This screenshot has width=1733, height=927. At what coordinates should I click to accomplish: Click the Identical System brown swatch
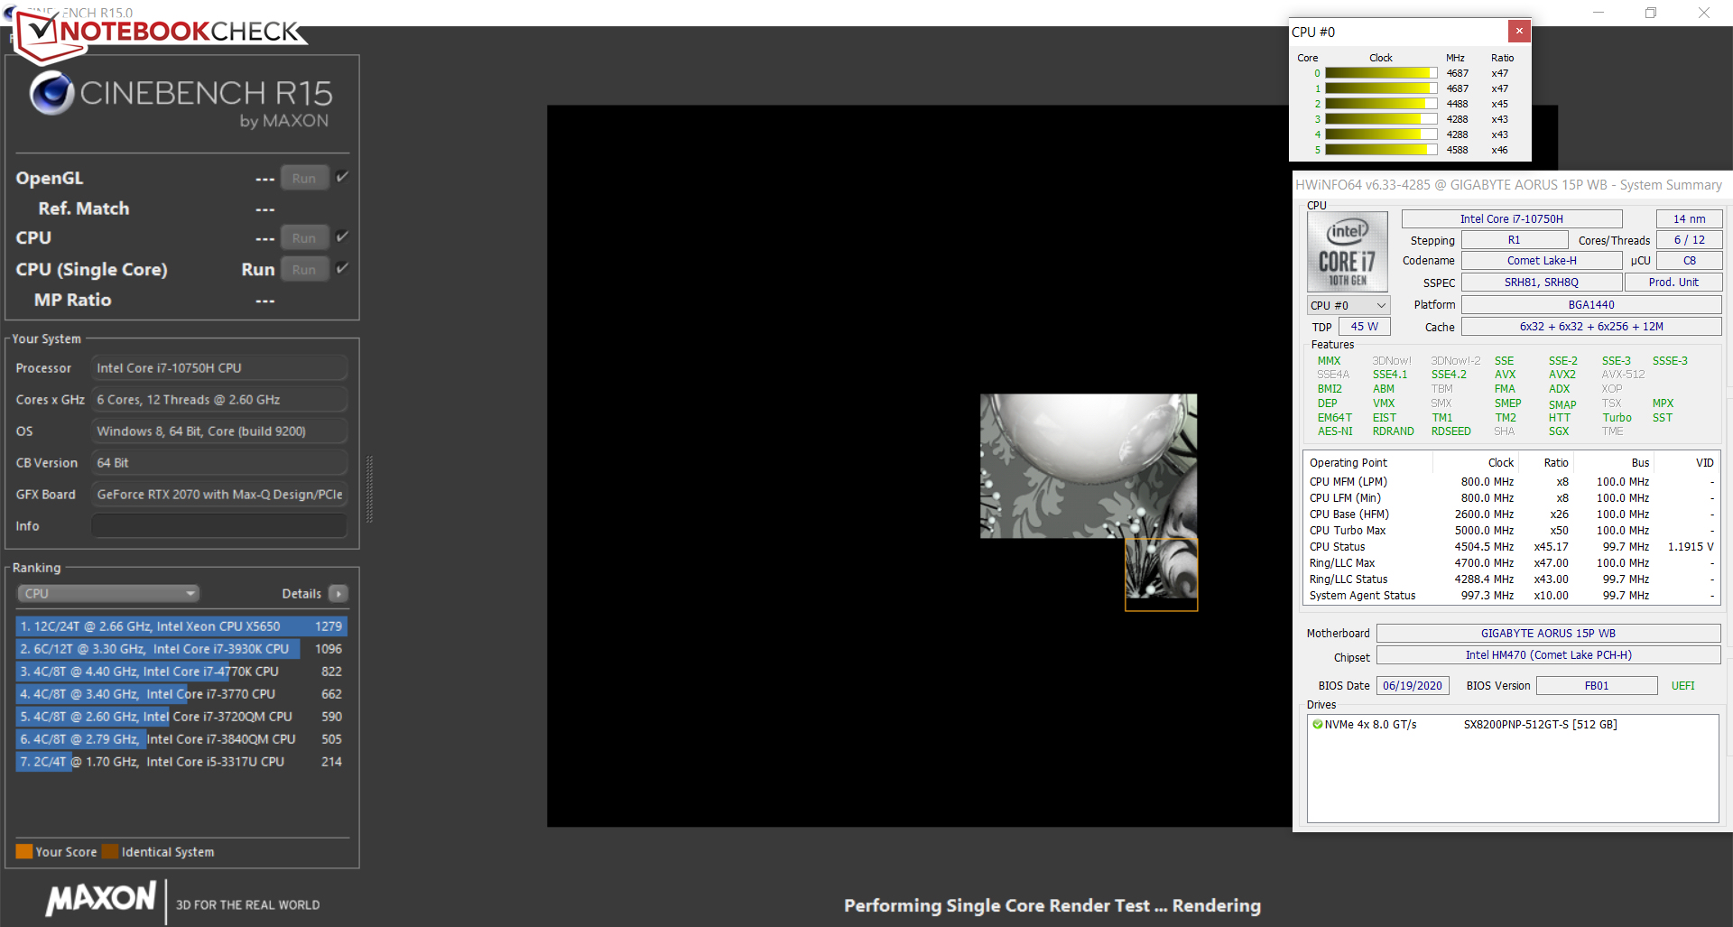click(x=110, y=851)
